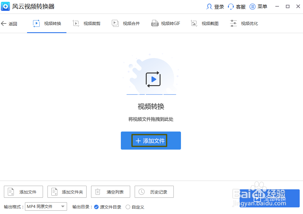Open the 菜单 menu
The image size is (303, 214).
[259, 7]
